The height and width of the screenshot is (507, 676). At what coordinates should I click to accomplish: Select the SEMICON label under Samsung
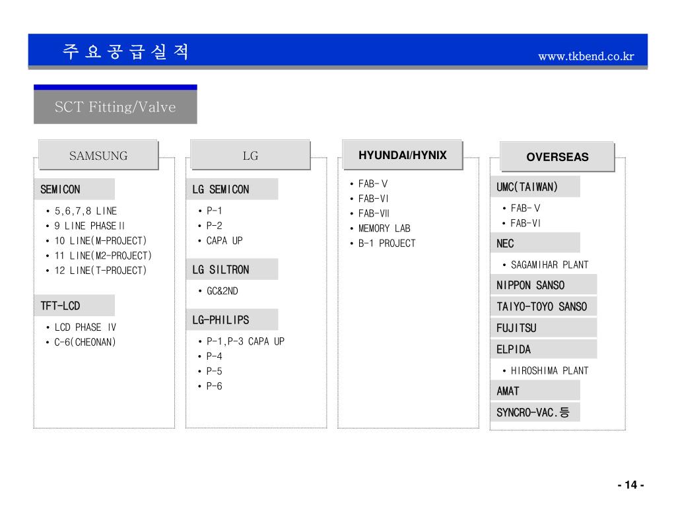74,189
